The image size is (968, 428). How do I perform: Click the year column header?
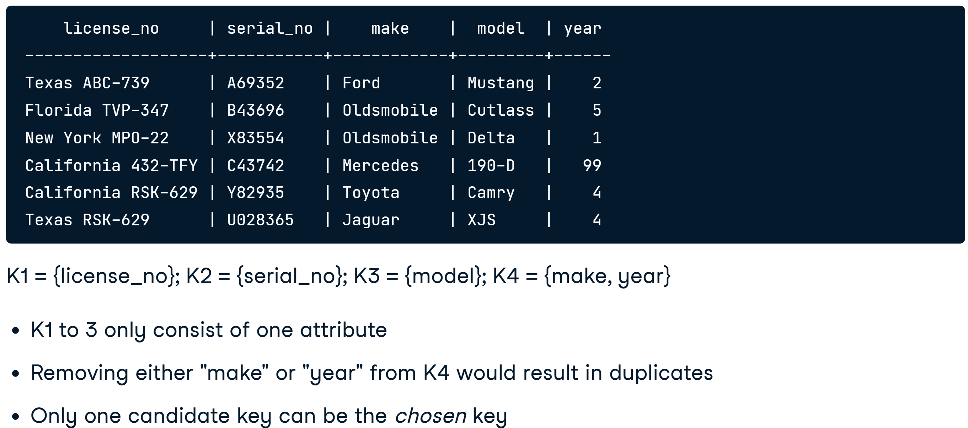click(x=582, y=29)
